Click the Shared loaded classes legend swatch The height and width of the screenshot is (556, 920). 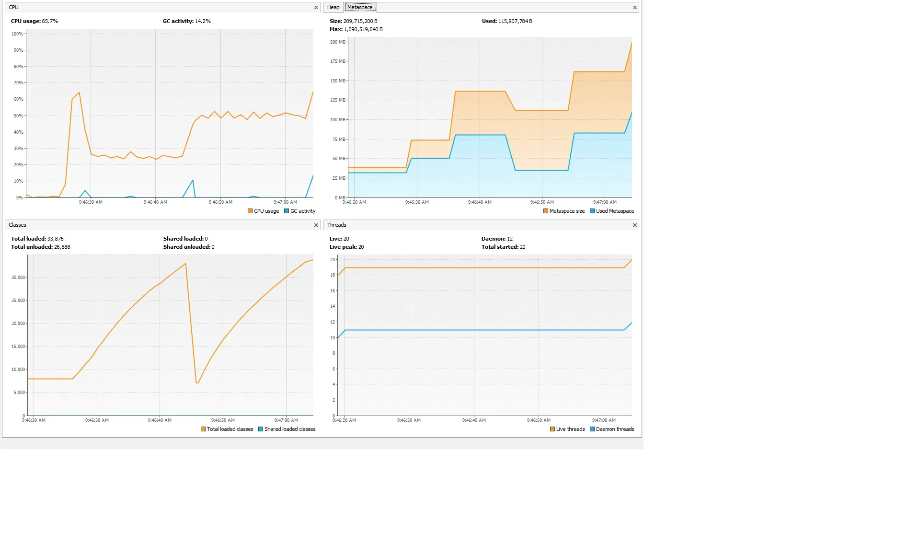[x=261, y=429]
